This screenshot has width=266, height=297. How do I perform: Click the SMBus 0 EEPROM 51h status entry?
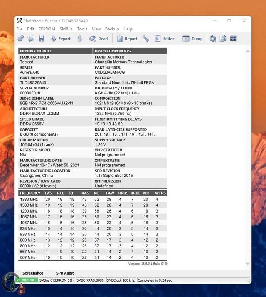[x=57, y=280]
